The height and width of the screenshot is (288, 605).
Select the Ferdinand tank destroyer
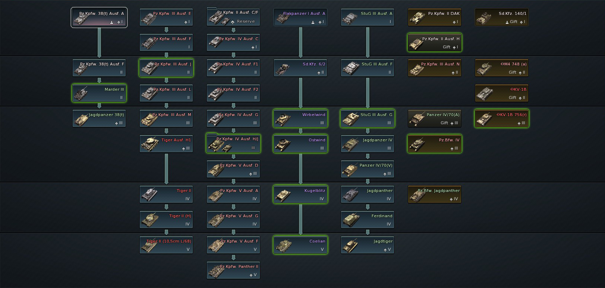pyautogui.click(x=368, y=220)
